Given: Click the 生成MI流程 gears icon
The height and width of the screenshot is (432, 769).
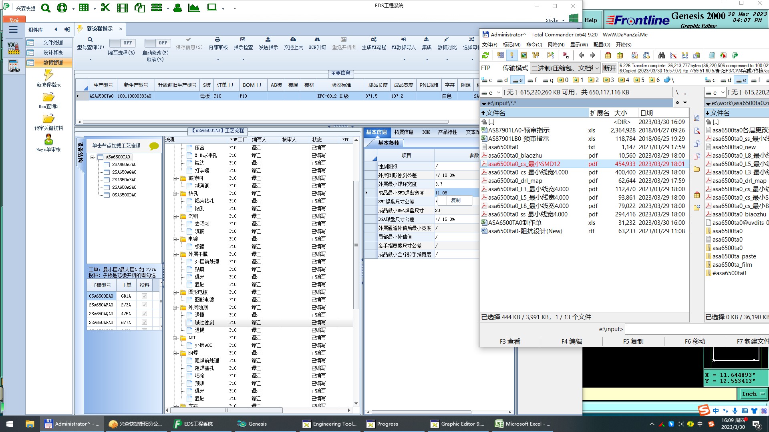Looking at the screenshot, I should (373, 40).
